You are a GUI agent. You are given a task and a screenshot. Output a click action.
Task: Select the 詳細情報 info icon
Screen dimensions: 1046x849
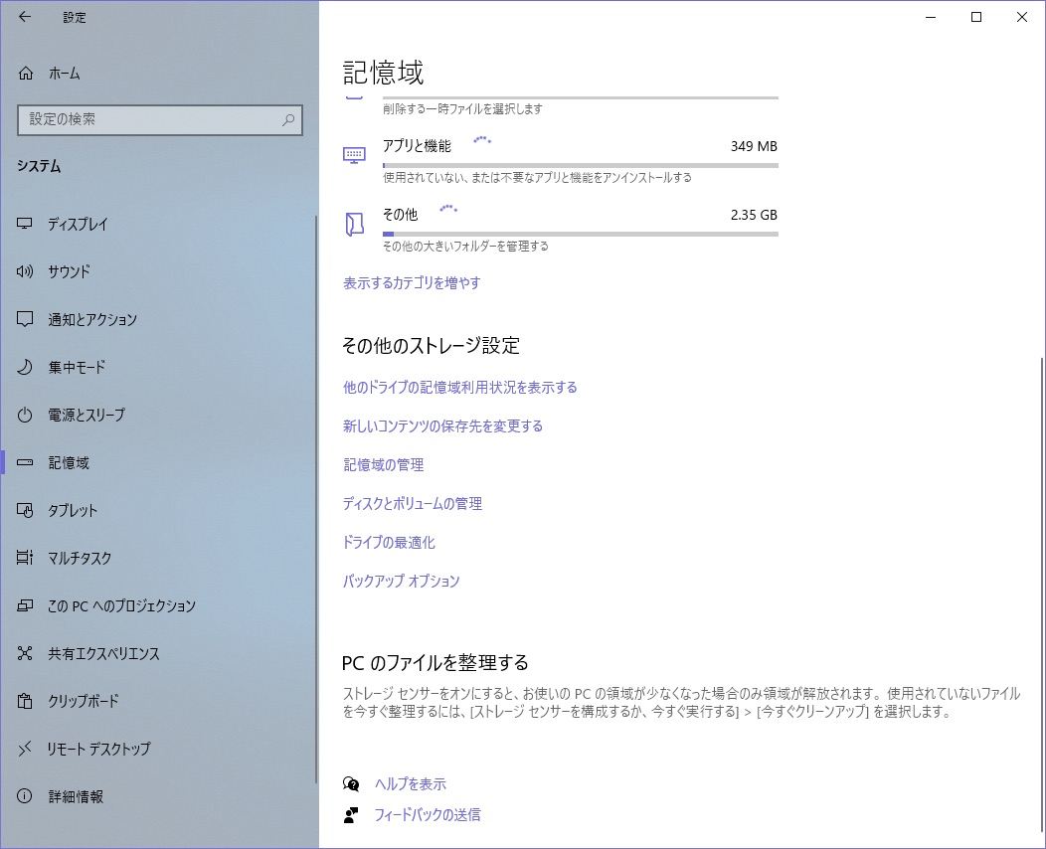25,796
